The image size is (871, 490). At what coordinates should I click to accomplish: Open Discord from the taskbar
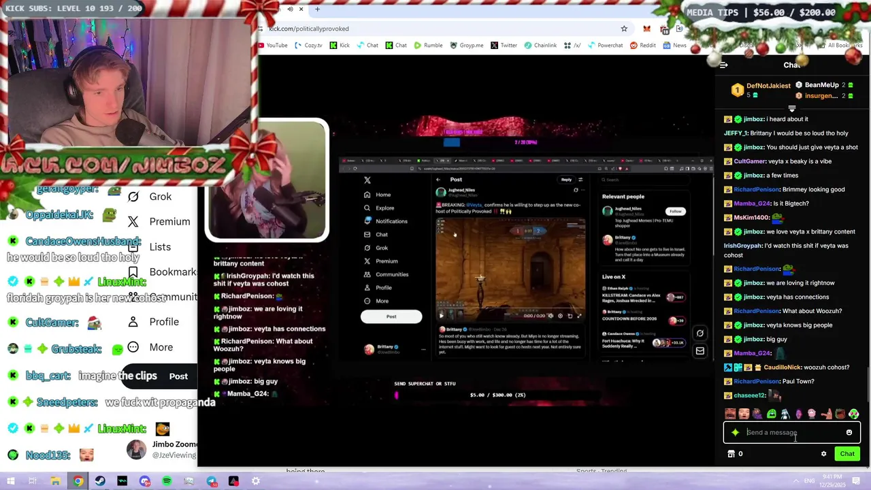coord(144,481)
